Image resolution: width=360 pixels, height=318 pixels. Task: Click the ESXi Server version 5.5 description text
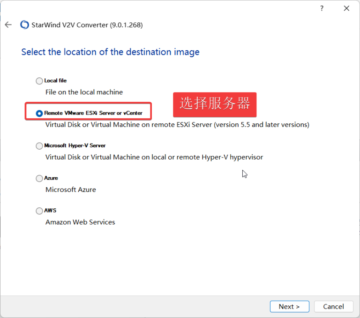(x=177, y=125)
